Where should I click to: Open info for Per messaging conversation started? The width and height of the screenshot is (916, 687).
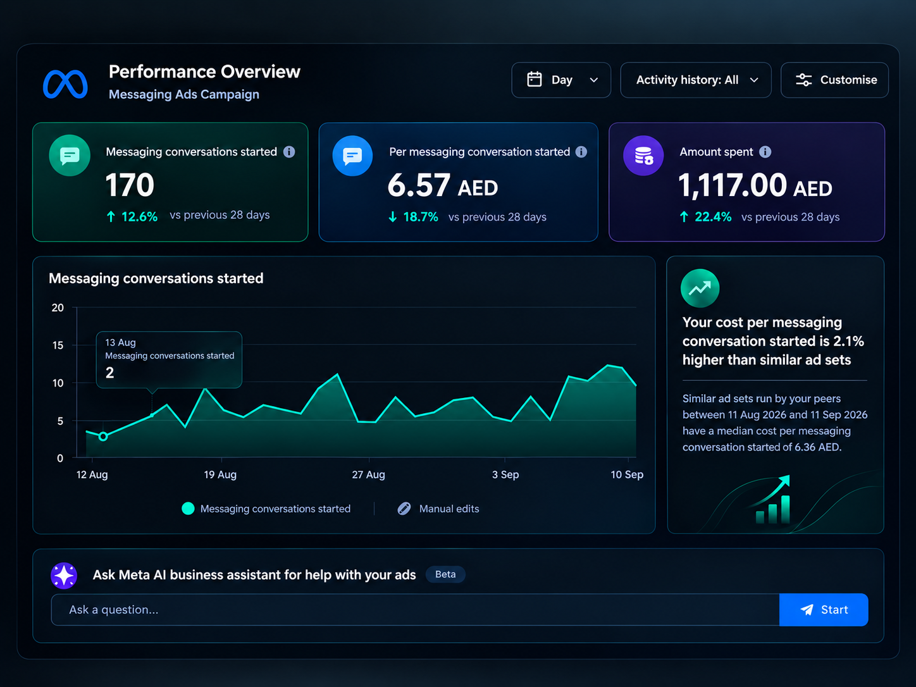[x=581, y=152]
